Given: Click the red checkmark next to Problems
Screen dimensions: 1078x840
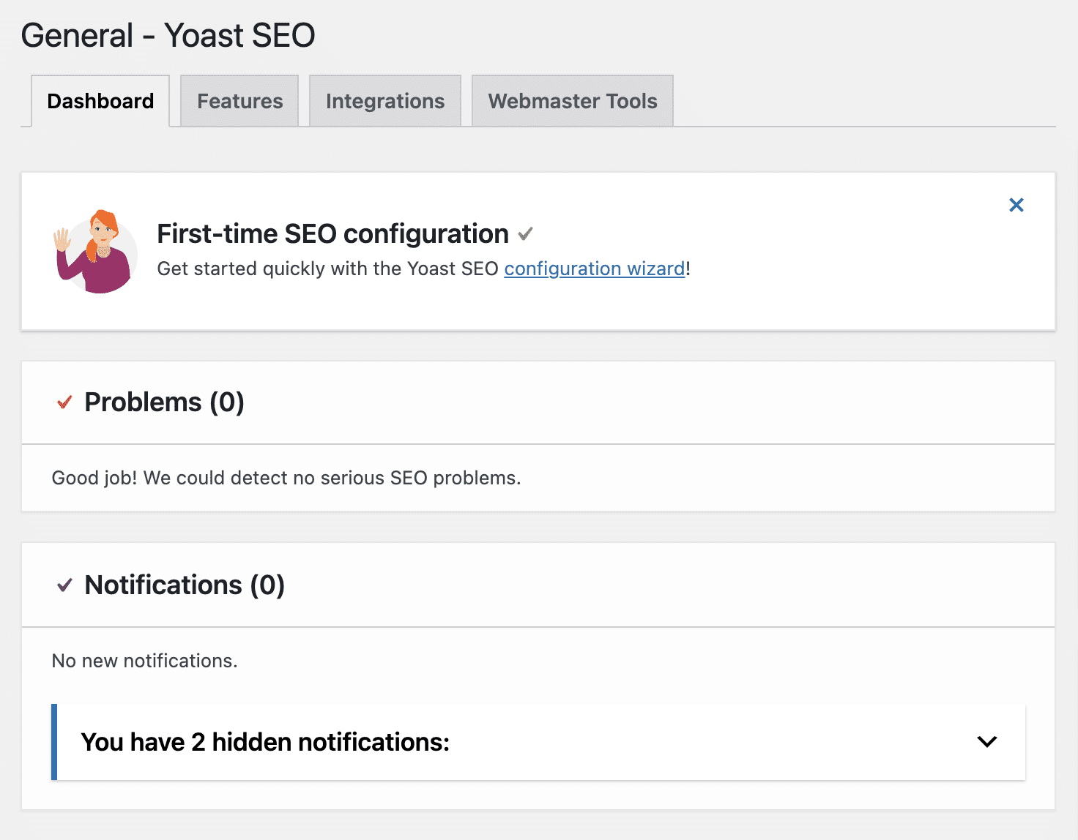Looking at the screenshot, I should (x=64, y=402).
